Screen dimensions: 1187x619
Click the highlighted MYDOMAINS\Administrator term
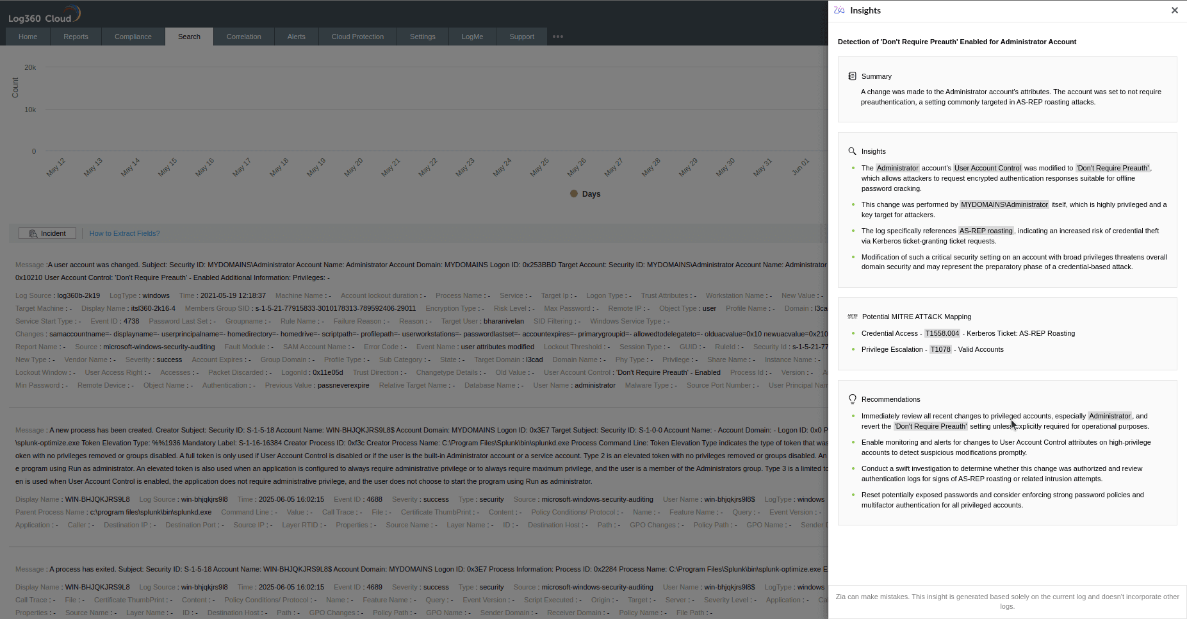point(1005,204)
